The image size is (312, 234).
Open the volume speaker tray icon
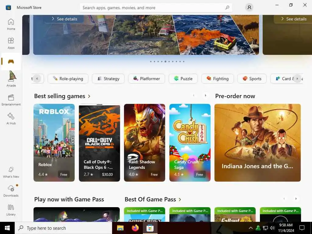coord(272,228)
